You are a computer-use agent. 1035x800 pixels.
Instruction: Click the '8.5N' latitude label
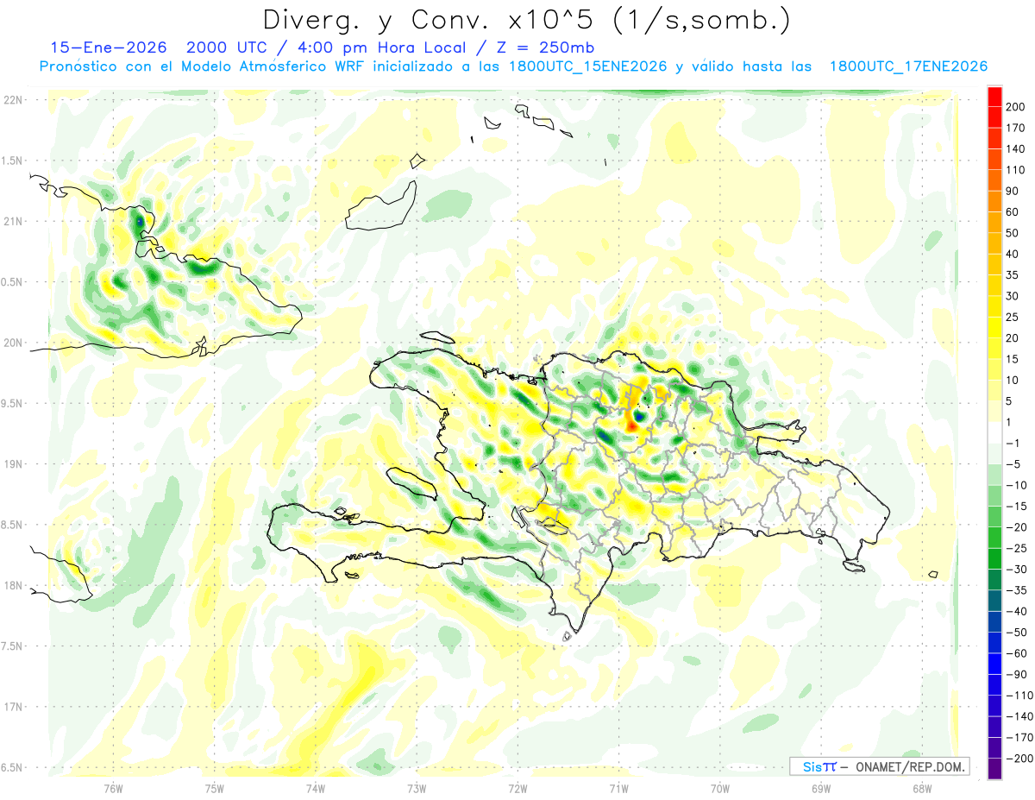[x=11, y=525]
